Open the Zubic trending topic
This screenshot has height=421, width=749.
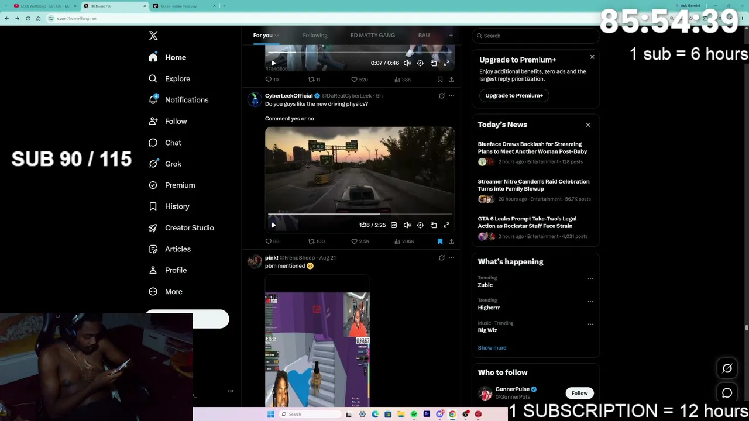point(485,285)
